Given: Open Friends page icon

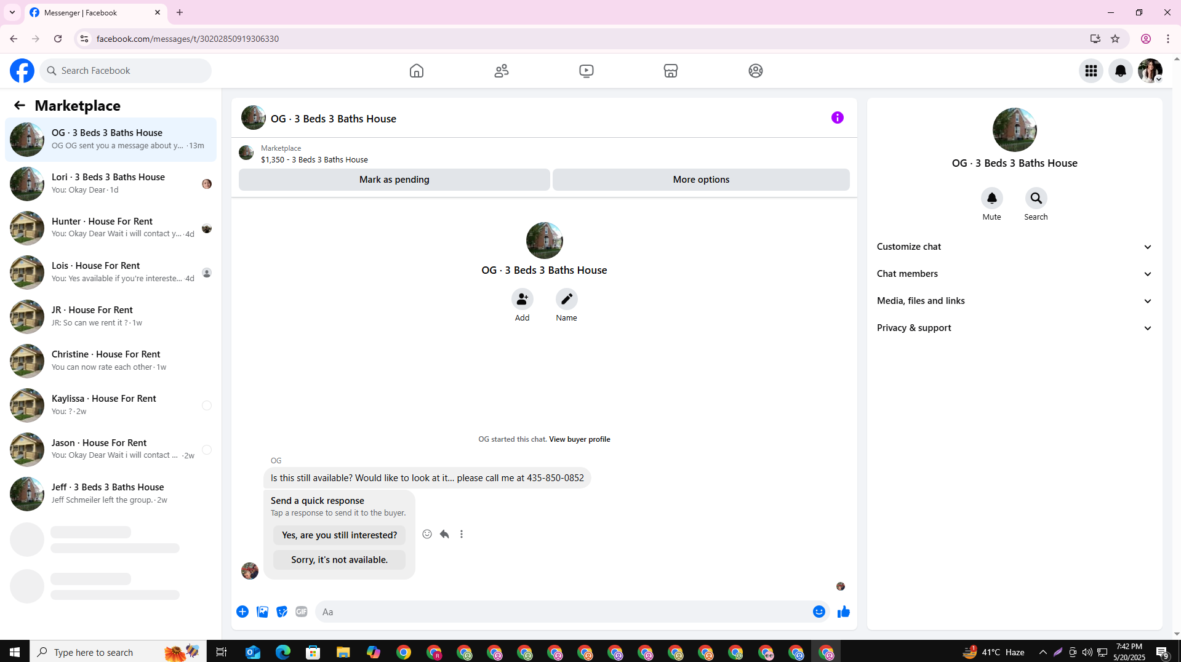Looking at the screenshot, I should pos(502,71).
